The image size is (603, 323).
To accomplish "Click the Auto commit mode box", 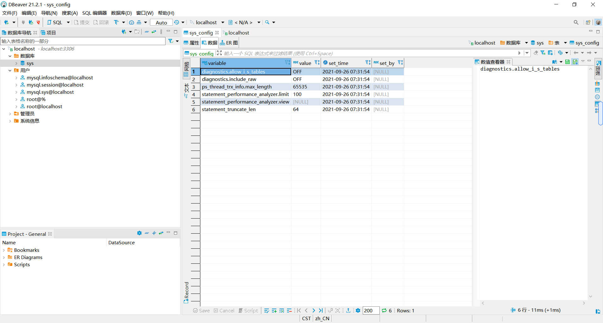I will (x=161, y=22).
